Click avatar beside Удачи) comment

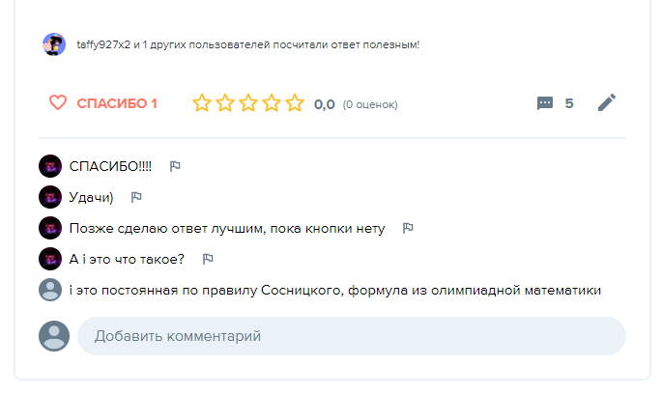(50, 197)
